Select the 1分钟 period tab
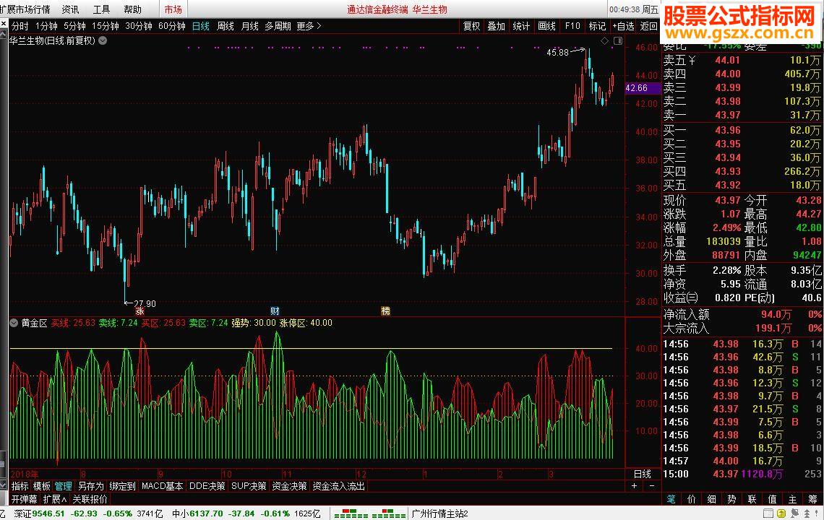The height and width of the screenshot is (520, 824). click(46, 26)
